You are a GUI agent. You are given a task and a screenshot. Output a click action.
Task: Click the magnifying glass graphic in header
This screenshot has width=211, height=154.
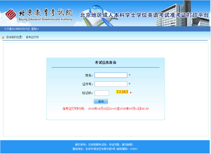(96, 10)
